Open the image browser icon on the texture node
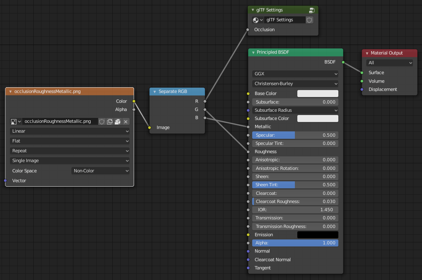This screenshot has width=422, height=280. (14, 121)
